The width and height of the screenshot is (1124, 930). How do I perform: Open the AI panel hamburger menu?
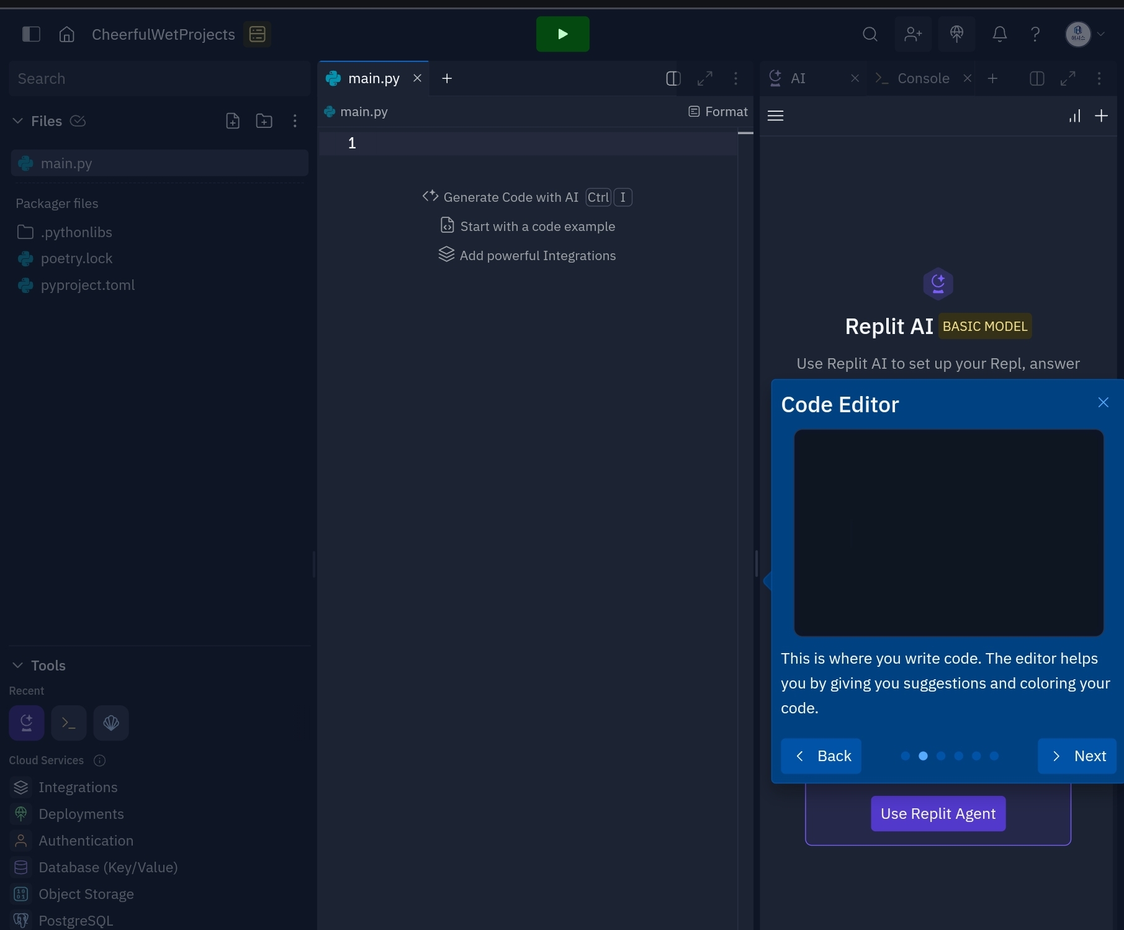[775, 115]
